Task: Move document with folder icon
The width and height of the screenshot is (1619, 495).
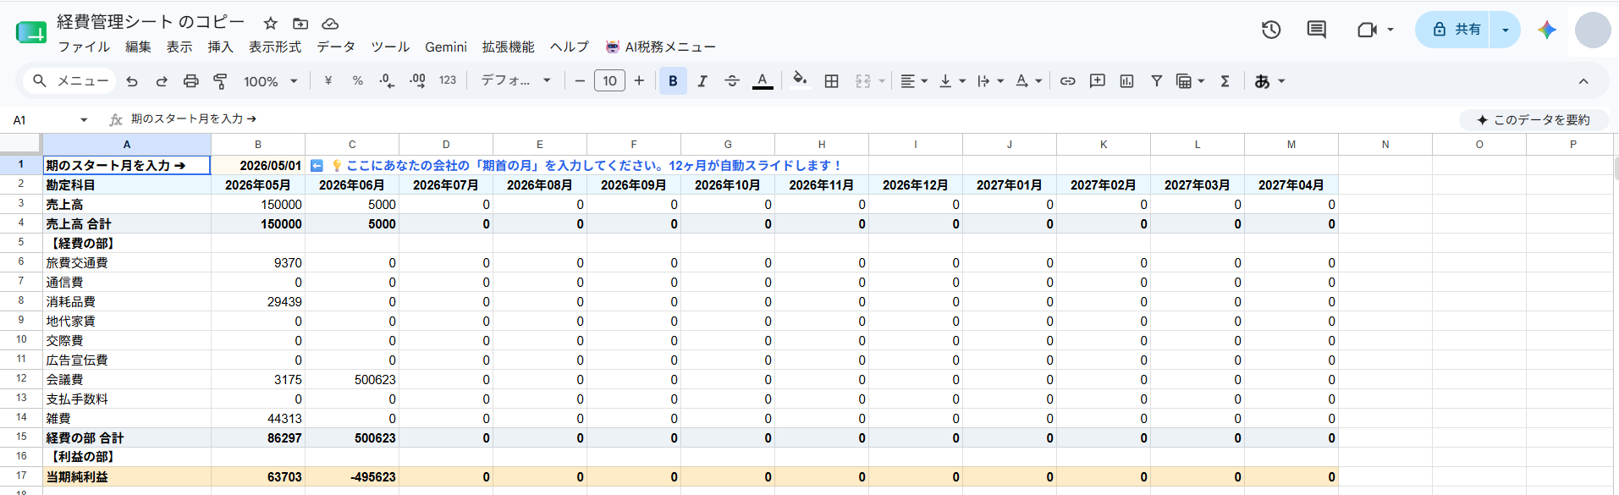Action: coord(300,24)
